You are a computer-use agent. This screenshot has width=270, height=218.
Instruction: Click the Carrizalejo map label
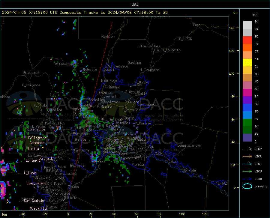tap(34, 201)
